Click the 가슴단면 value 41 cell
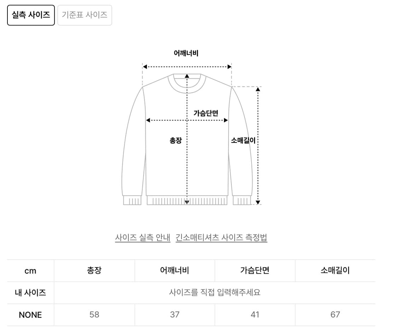The image size is (398, 332). pyautogui.click(x=255, y=315)
